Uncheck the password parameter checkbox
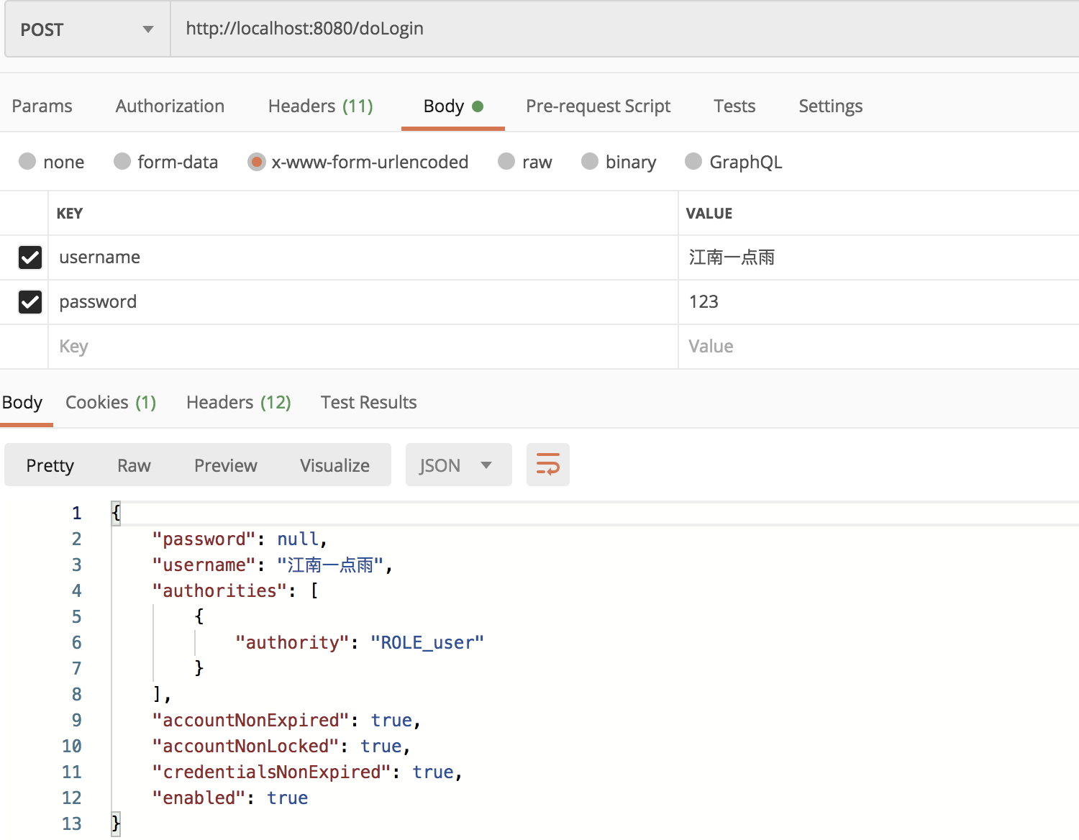 pos(30,302)
